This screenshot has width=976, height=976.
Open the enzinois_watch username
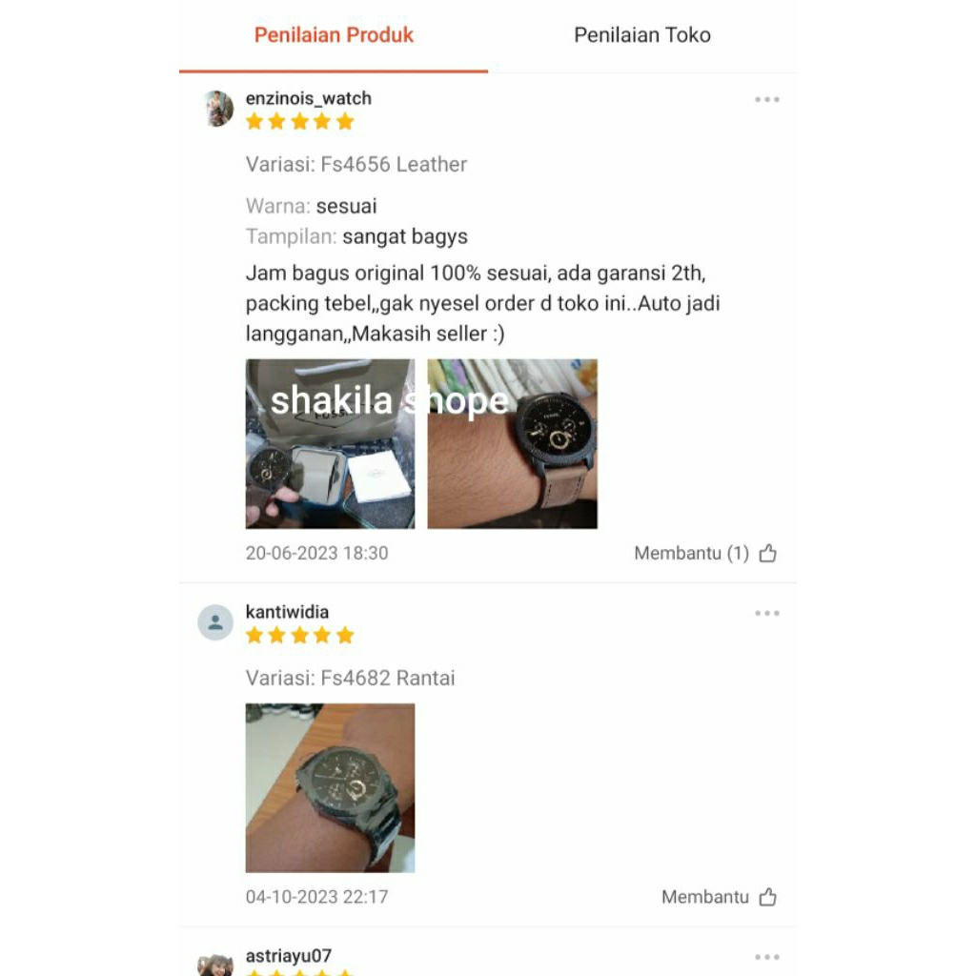(x=308, y=98)
